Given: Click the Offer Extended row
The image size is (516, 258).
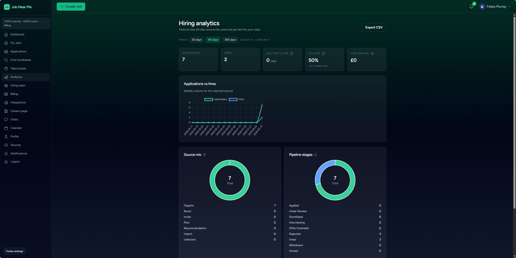Looking at the screenshot, I should [335, 228].
